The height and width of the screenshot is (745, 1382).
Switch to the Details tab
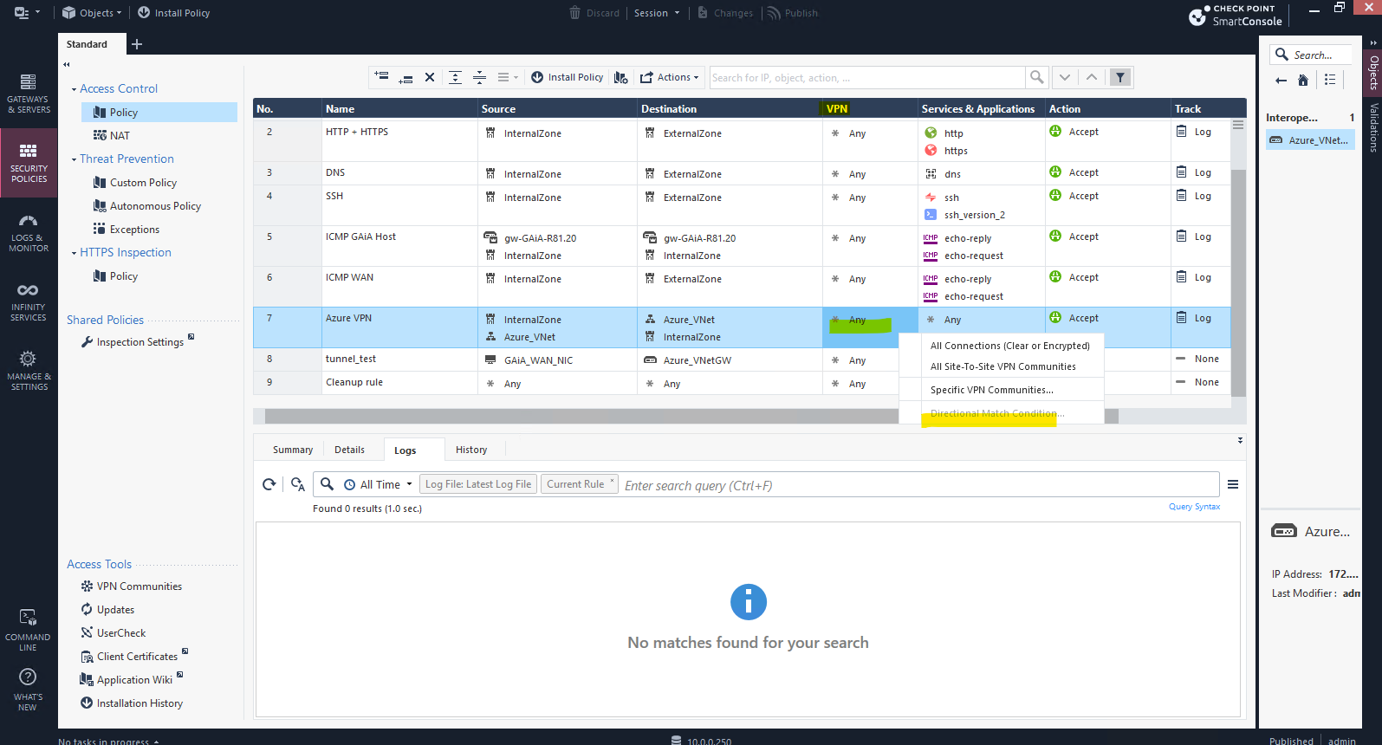349,450
